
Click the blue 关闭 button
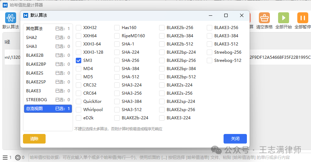tap(235, 139)
